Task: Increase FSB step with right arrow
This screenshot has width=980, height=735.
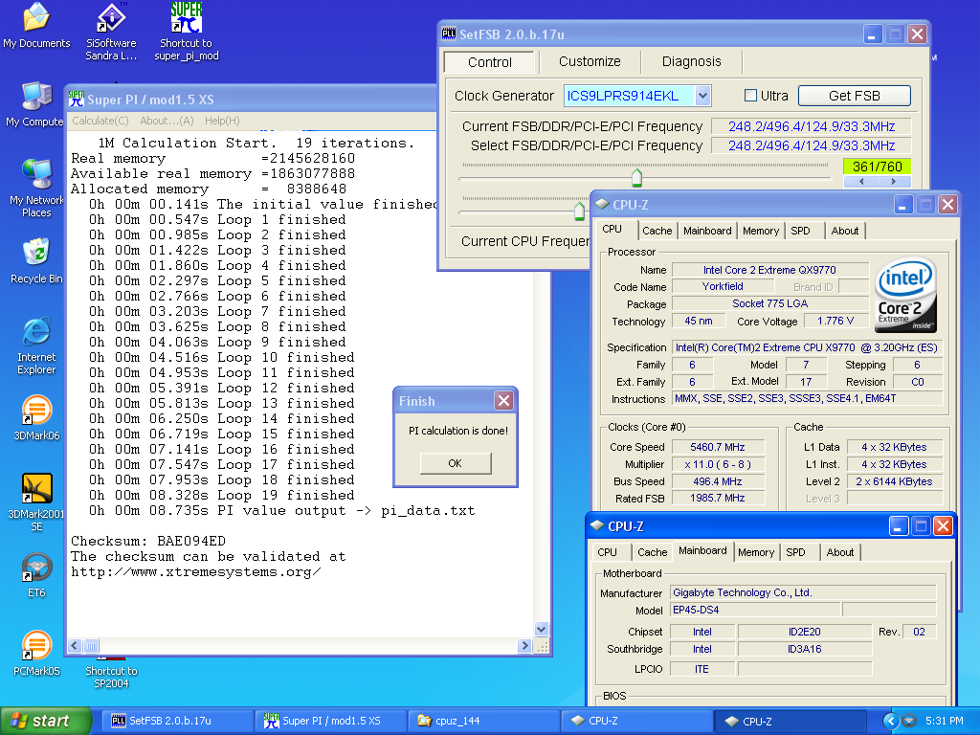Action: click(x=894, y=181)
